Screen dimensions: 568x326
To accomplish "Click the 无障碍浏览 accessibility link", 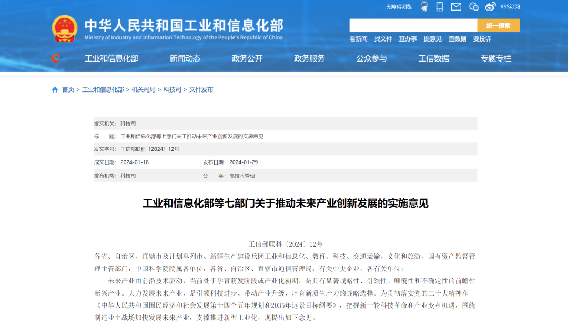I will 398,6.
